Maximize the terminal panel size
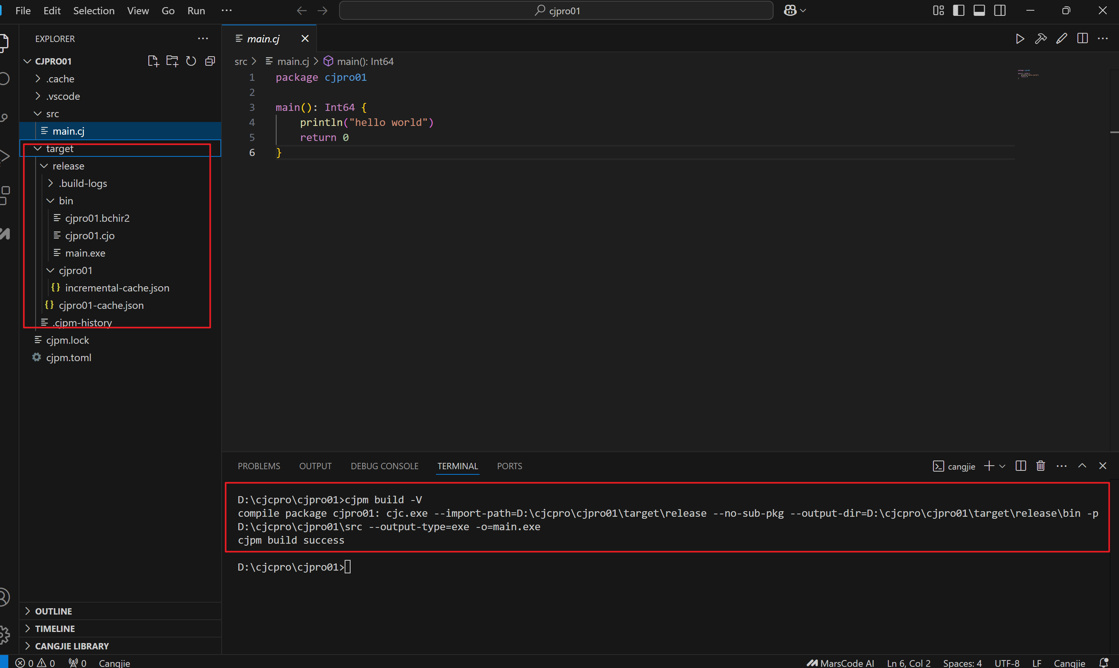 point(1082,466)
